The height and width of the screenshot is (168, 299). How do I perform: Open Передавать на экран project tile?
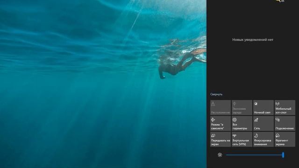(x=220, y=140)
